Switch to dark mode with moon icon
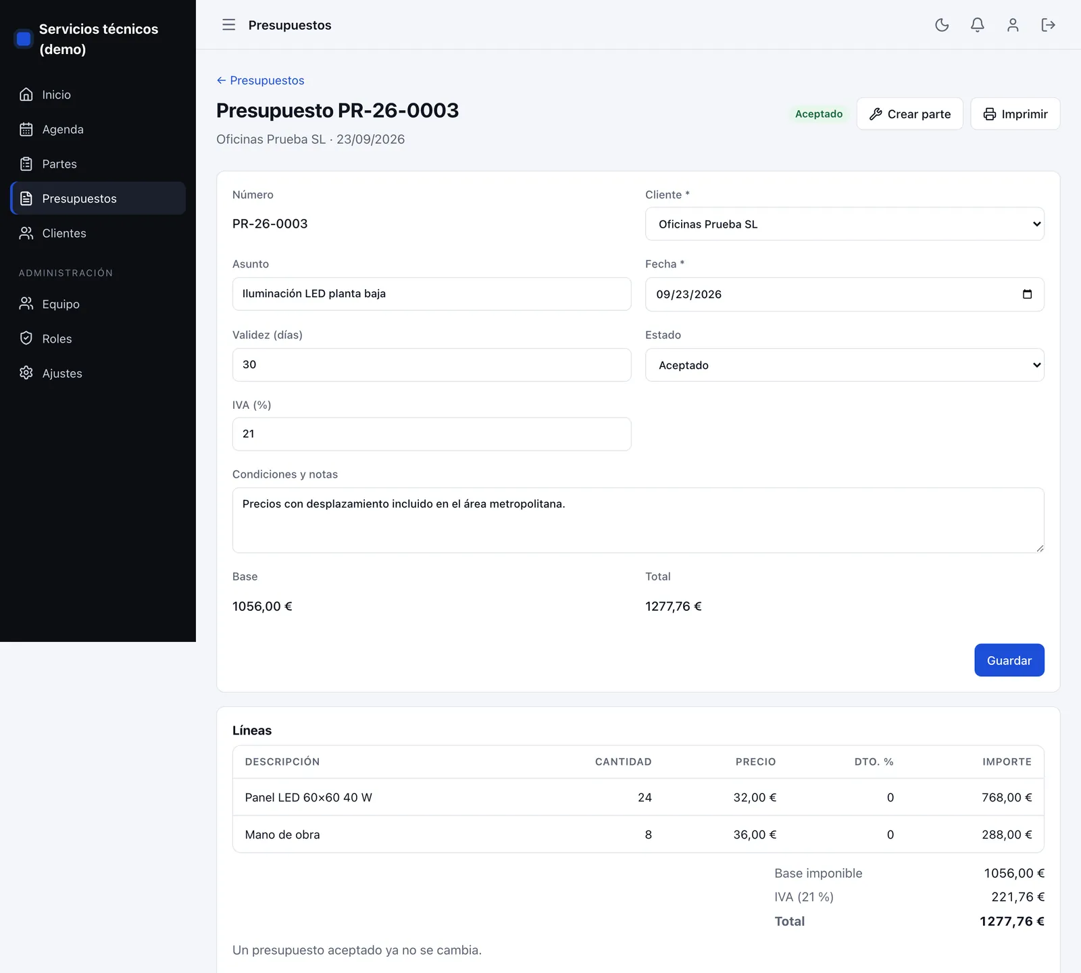 pyautogui.click(x=942, y=25)
